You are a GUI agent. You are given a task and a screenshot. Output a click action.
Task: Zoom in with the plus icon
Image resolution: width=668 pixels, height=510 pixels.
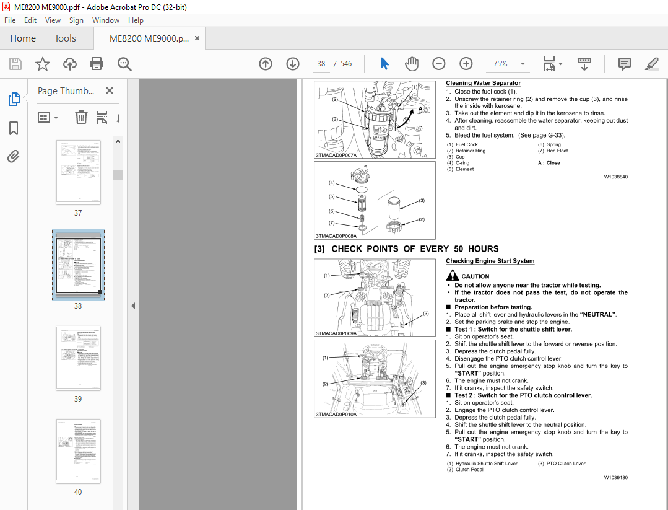pyautogui.click(x=466, y=64)
